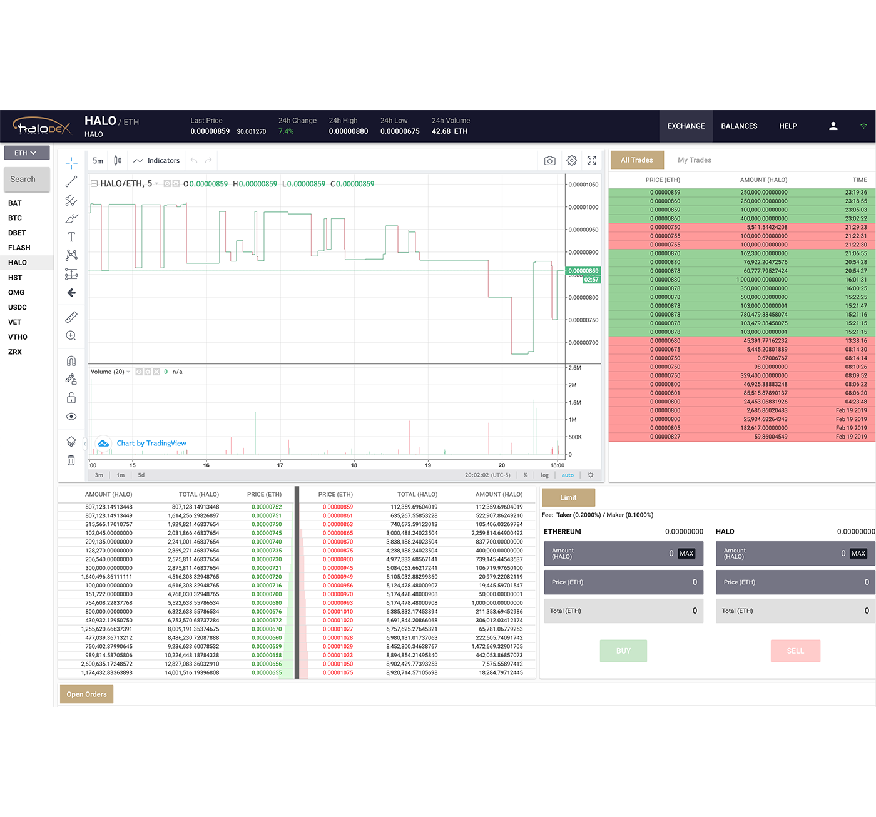The image size is (876, 817).
Task: Collapse the drawing toolbar side handle
Action: [84, 443]
